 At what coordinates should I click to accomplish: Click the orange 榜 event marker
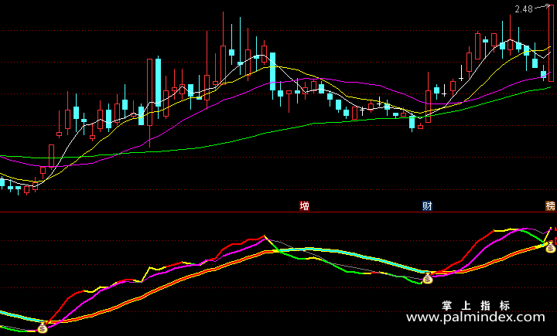point(551,205)
